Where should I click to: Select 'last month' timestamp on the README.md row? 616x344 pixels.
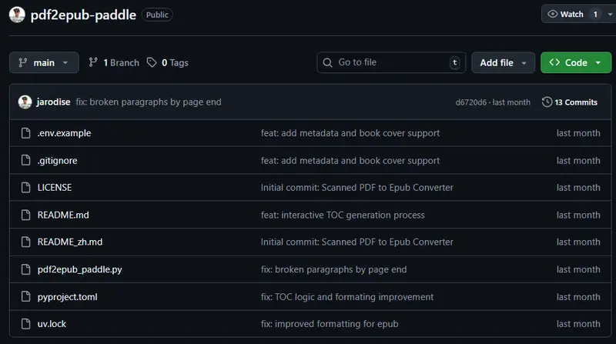[x=578, y=215]
